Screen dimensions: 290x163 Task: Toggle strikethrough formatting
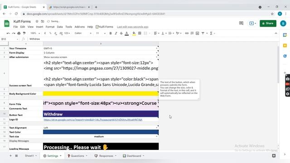pos(121,33)
